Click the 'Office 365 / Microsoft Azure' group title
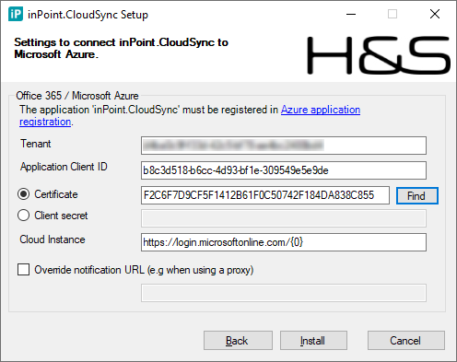Screen dimensions: 457x362 77,96
